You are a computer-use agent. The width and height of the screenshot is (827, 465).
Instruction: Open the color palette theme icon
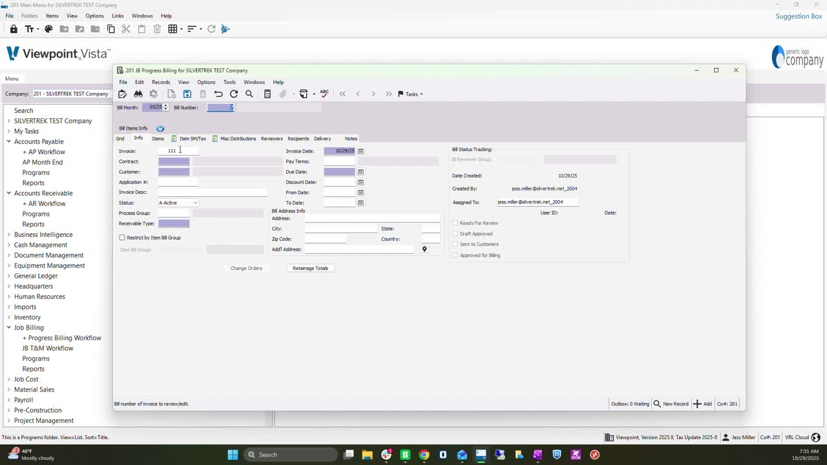(x=48, y=29)
